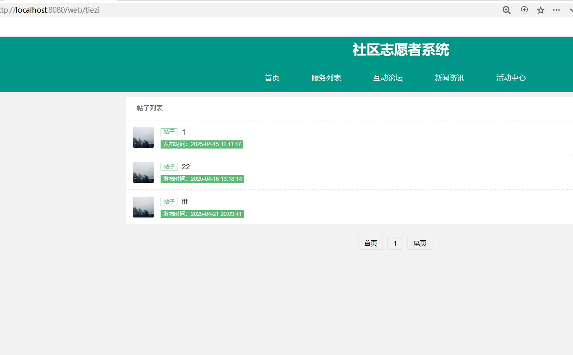
Task: Open 服务列表 navigation item
Action: pos(326,78)
